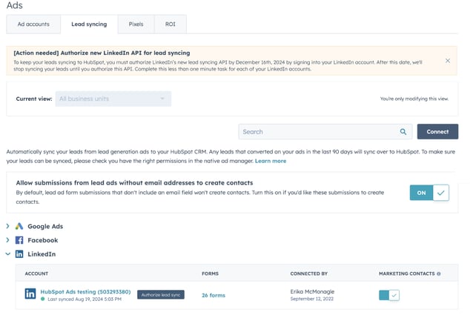Dismiss the LinkedIn API alert banner

(448, 61)
